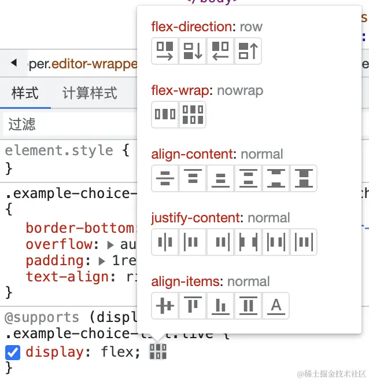The height and width of the screenshot is (381, 369).
Task: Set align-items to stretch
Action: pyautogui.click(x=248, y=306)
